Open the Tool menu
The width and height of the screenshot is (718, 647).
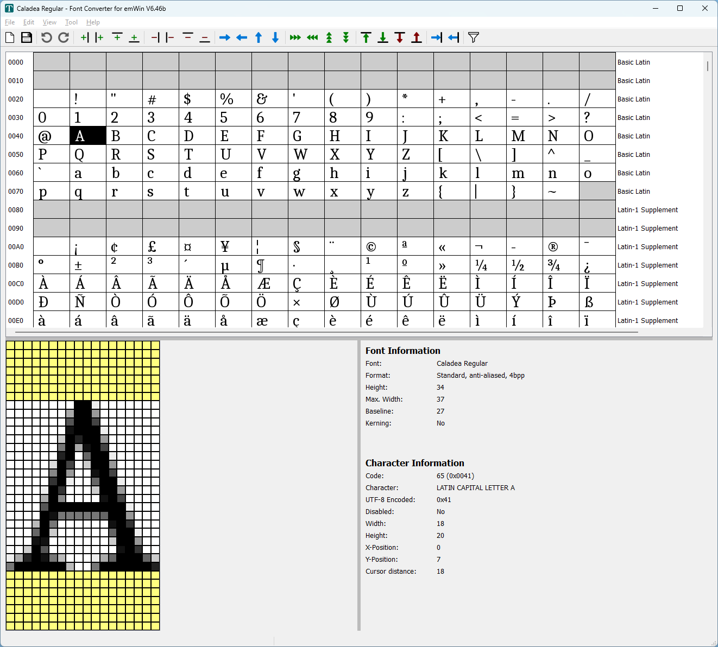click(71, 22)
